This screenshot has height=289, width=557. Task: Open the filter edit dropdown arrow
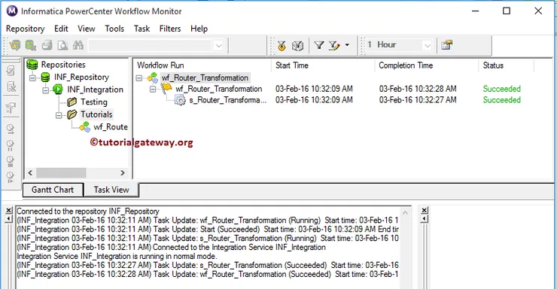(347, 45)
